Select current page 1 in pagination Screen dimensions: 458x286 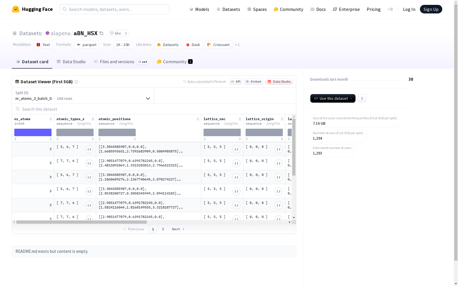tap(153, 229)
